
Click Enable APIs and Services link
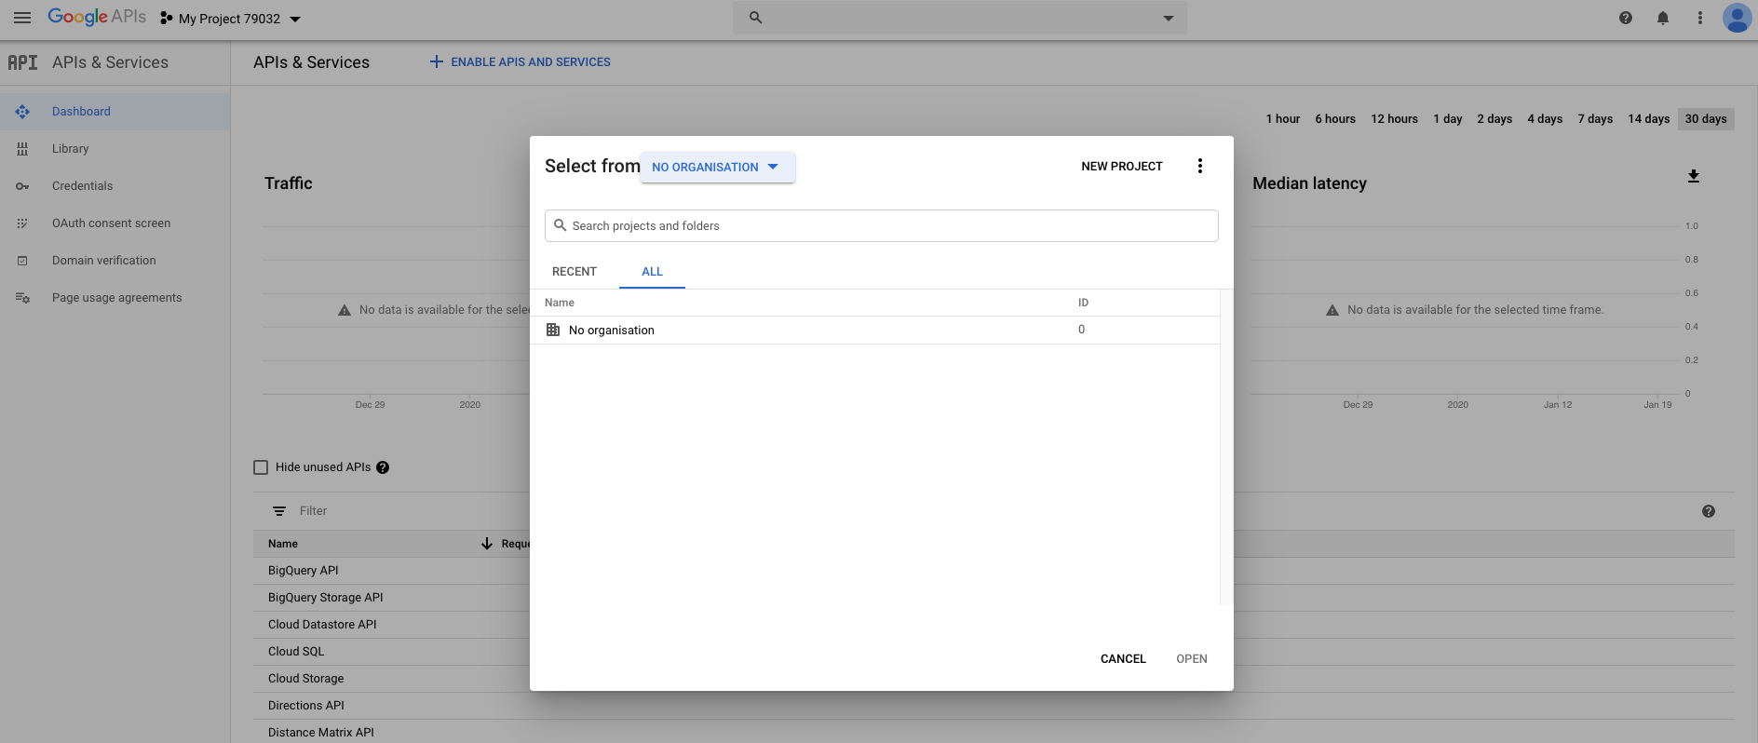coord(520,62)
